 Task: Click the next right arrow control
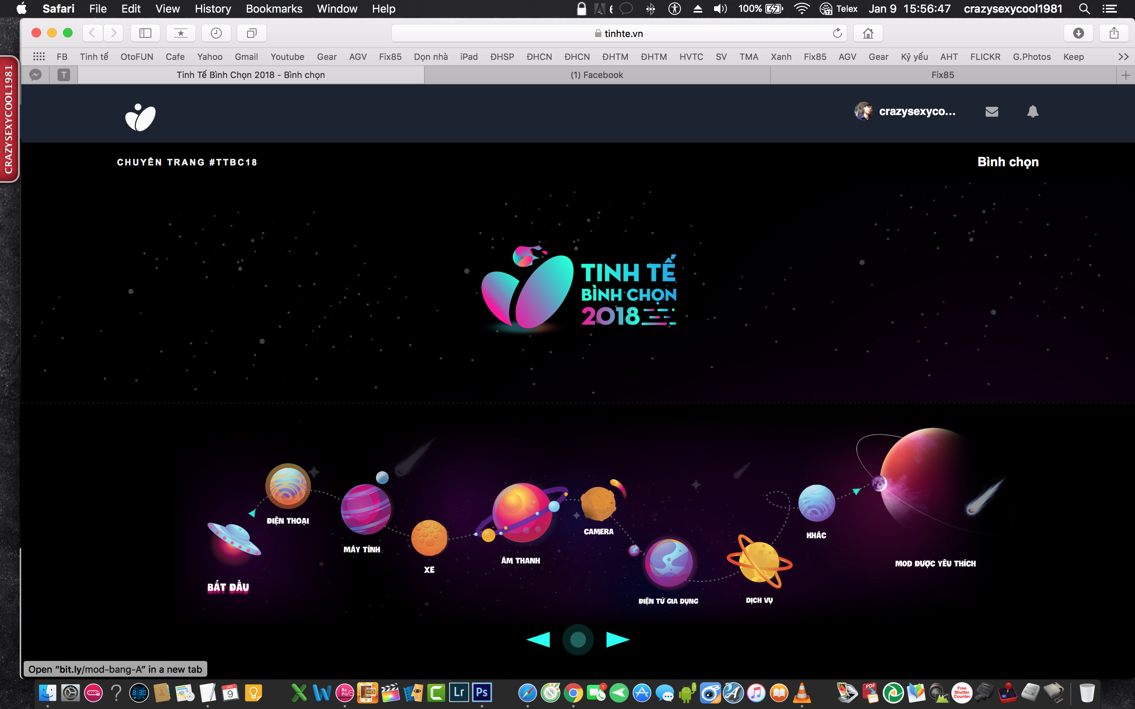point(618,640)
